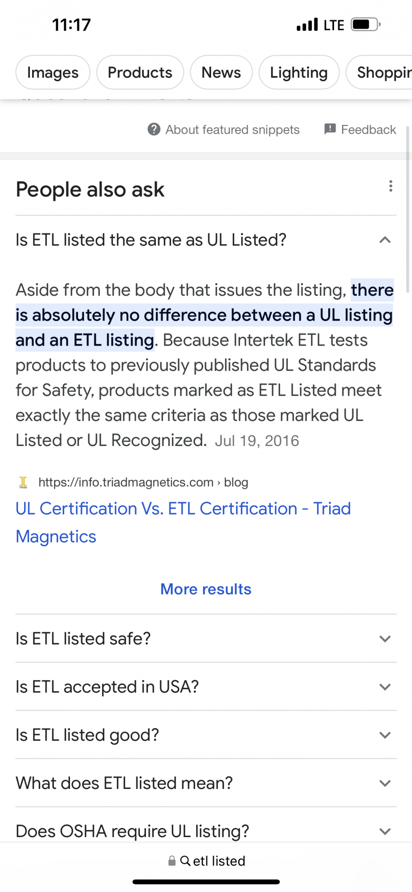Tap the LTE signal bars indicator

(307, 25)
